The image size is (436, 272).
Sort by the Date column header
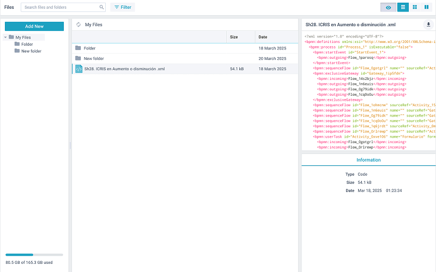click(x=276, y=37)
